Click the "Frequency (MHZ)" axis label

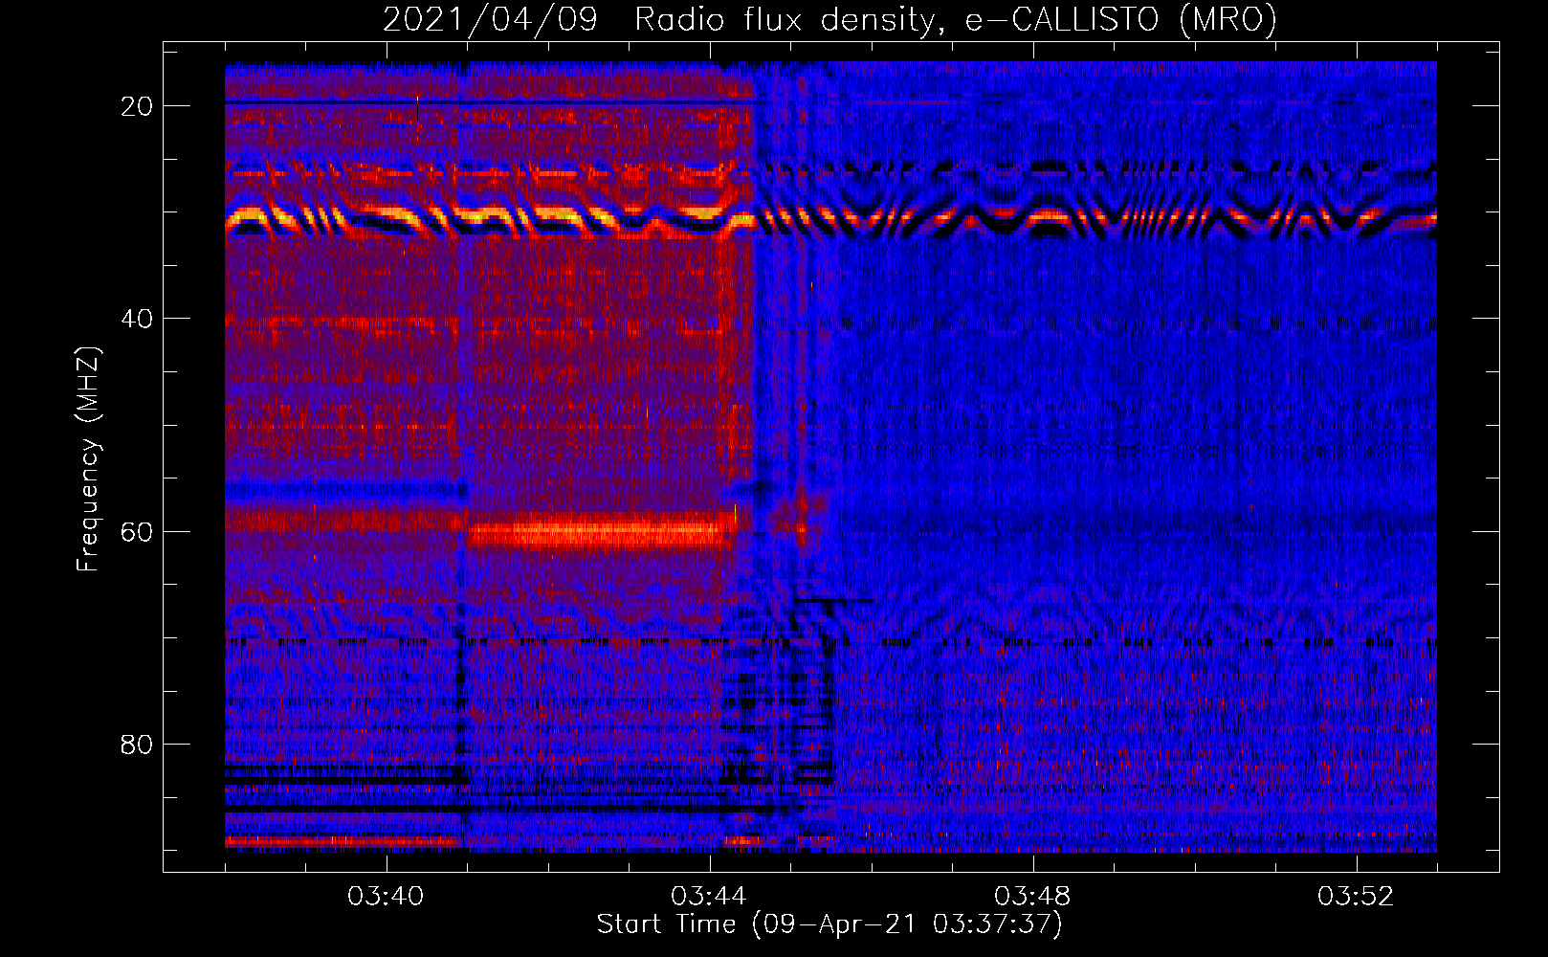[x=88, y=459]
